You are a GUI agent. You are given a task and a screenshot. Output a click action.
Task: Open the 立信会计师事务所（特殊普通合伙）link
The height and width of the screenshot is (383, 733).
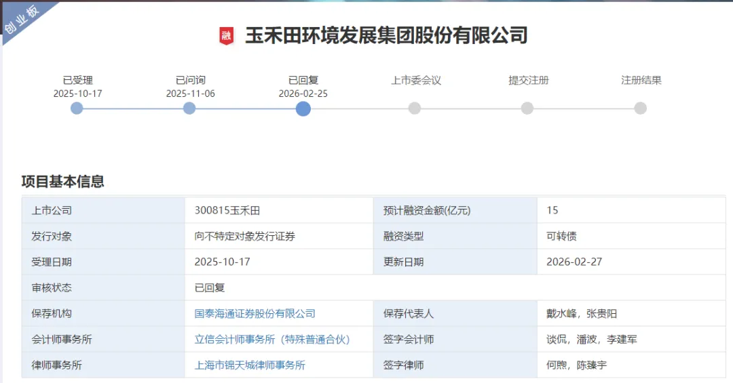point(272,340)
